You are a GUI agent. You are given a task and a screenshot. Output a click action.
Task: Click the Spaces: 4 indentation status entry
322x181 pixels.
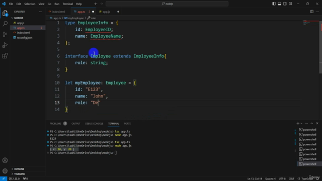tap(270, 179)
